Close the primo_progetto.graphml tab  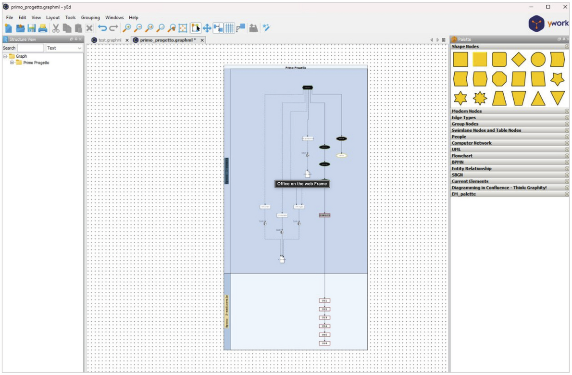[202, 40]
